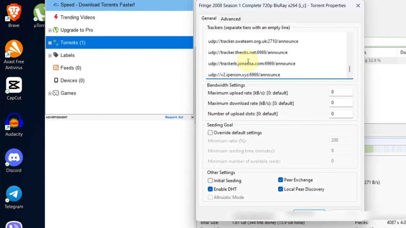The image size is (406, 228).
Task: Click the Labels tag icon
Action: point(56,55)
